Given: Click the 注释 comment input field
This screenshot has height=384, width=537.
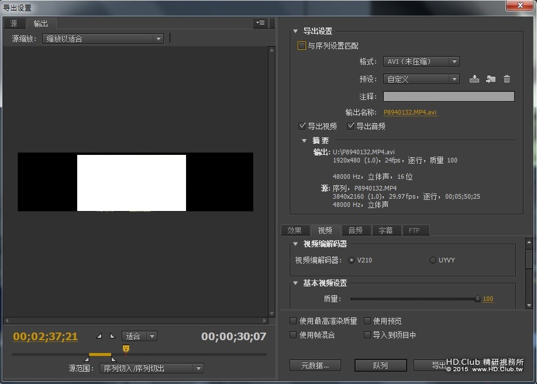Looking at the screenshot, I should [x=449, y=96].
